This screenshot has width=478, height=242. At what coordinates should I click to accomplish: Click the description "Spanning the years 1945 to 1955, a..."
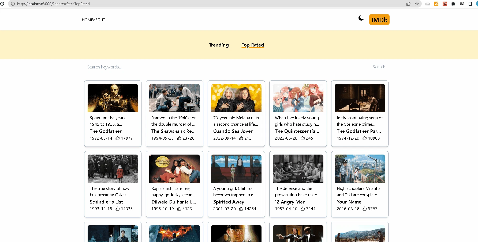107,121
